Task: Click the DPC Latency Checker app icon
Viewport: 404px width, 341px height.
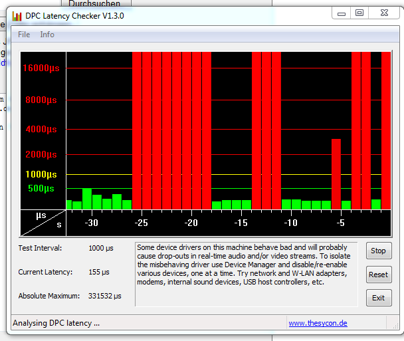Action: (x=17, y=16)
